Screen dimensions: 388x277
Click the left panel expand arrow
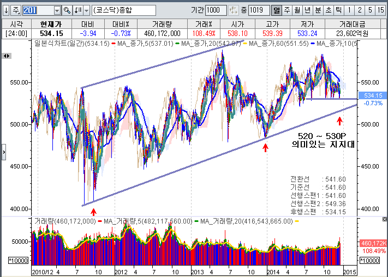tap(3, 150)
